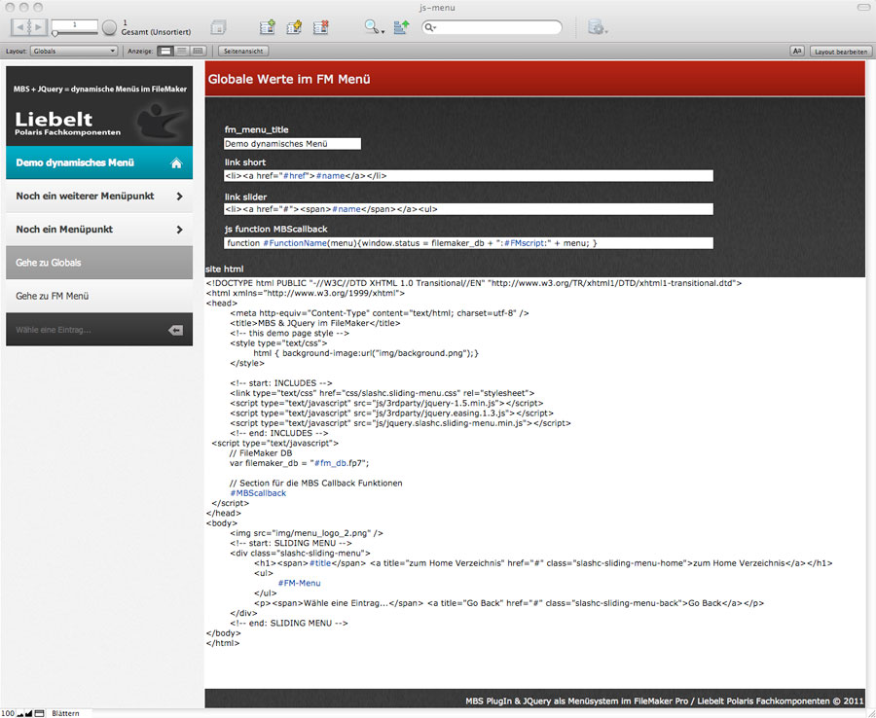This screenshot has height=718, width=876.
Task: Expand 'Noch ein weiterer Menüpunkt' submenu
Action: coord(179,197)
